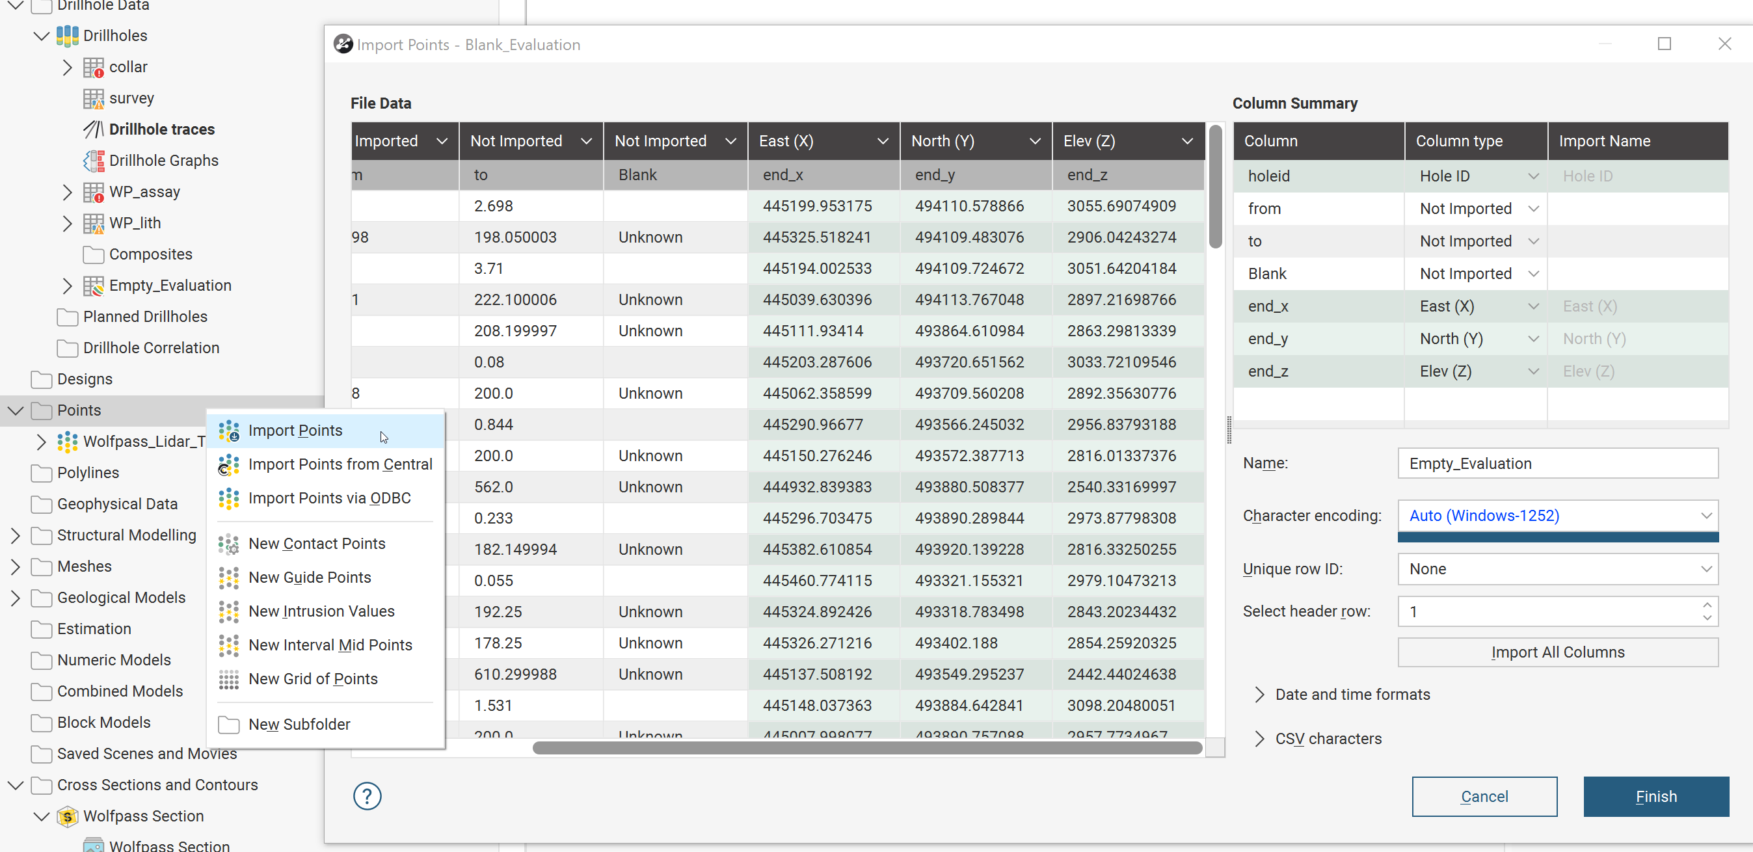Open column type dropdown for from row
This screenshot has width=1753, height=852.
pyautogui.click(x=1533, y=209)
